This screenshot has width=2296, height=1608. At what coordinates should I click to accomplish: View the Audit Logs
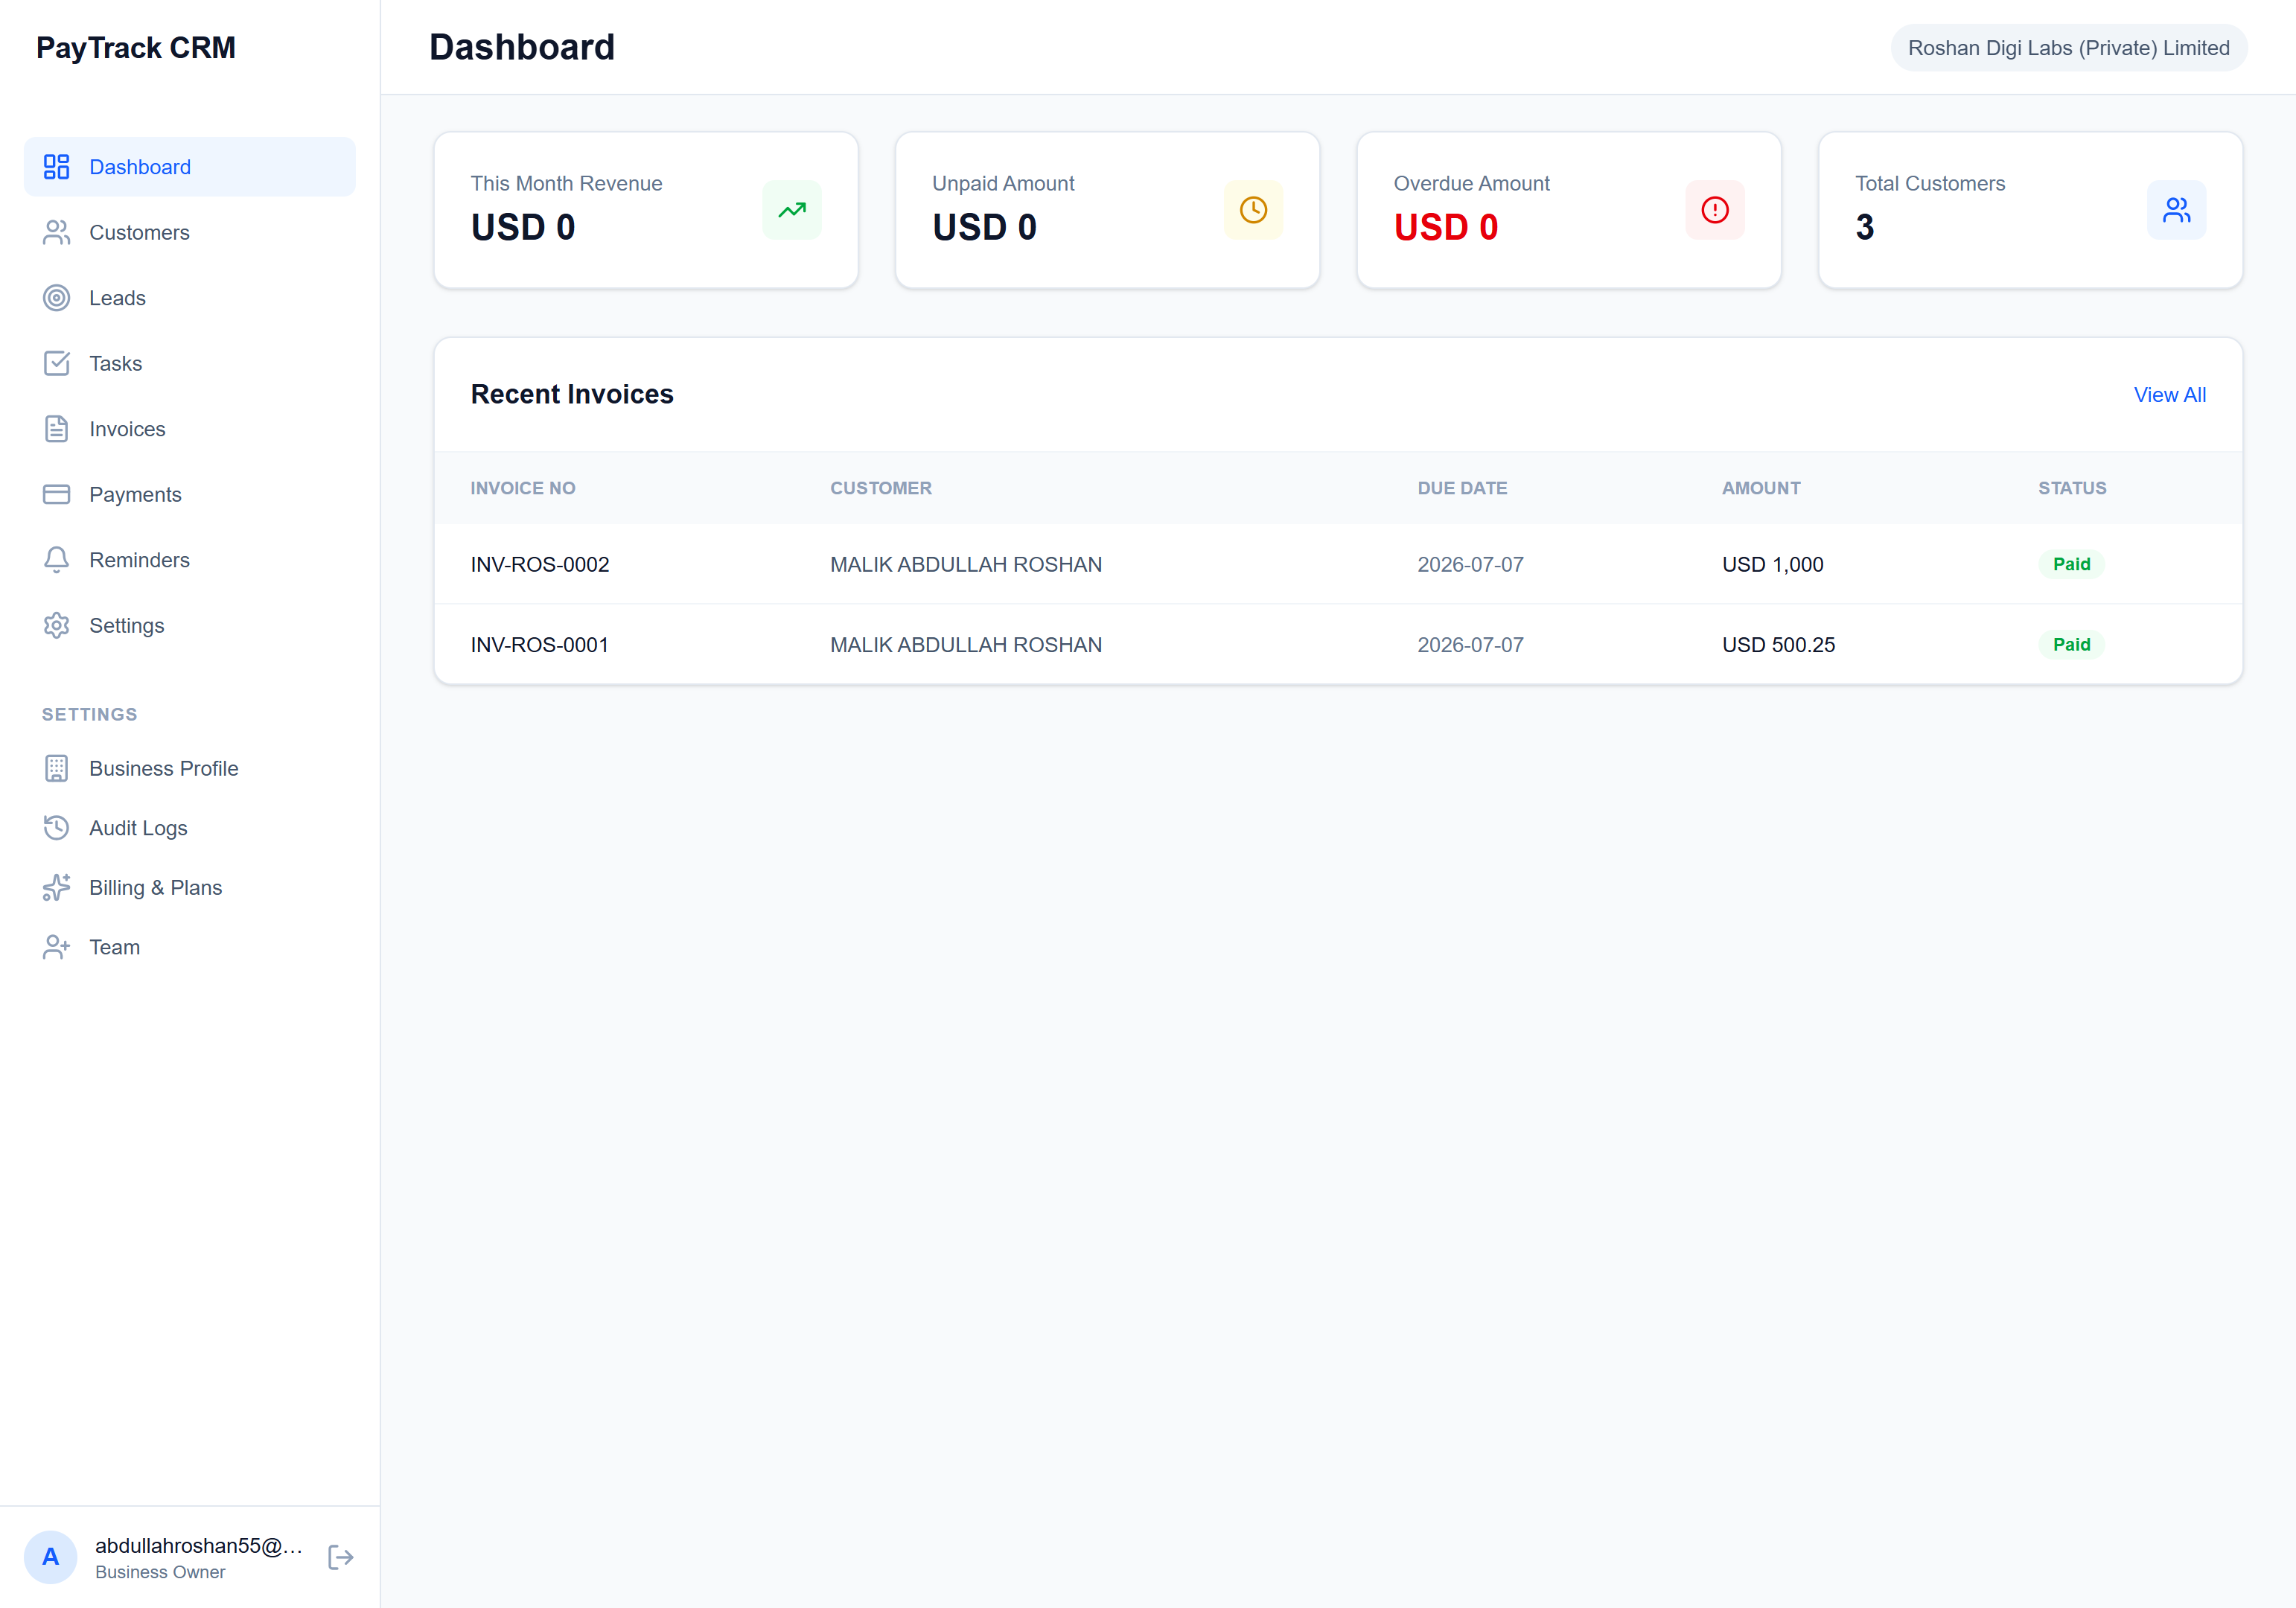[189, 828]
